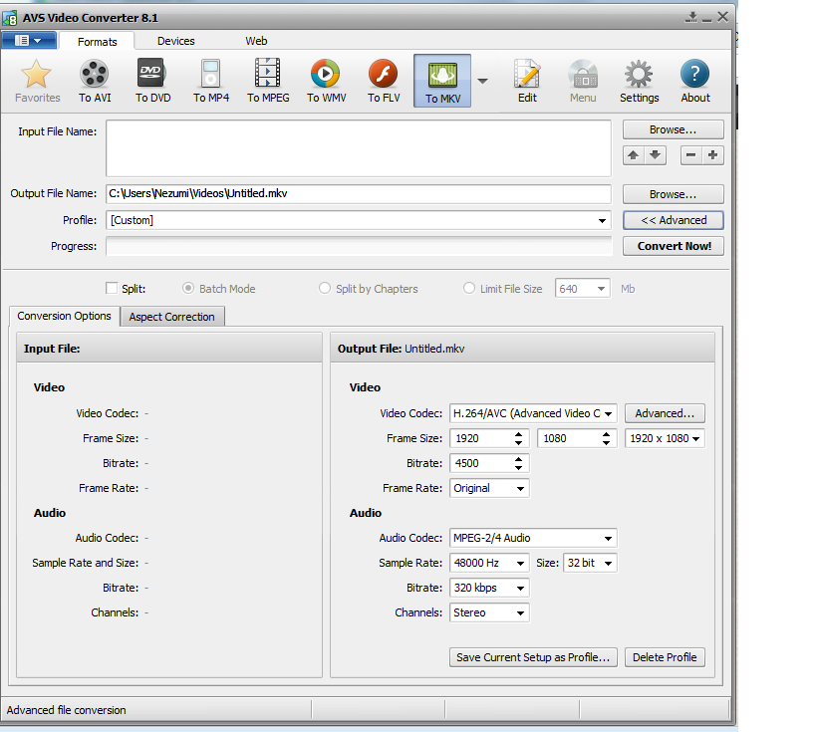Click the To AVI format icon
Image resolution: width=816 pixels, height=732 pixels.
(95, 80)
